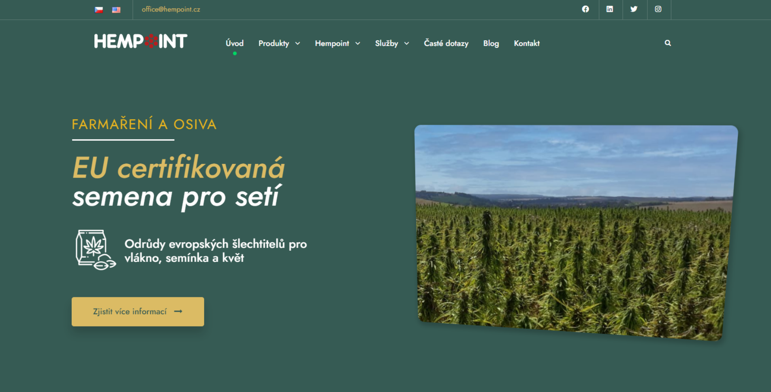Open the LinkedIn social icon
Screen dimensions: 771x392
[609, 9]
